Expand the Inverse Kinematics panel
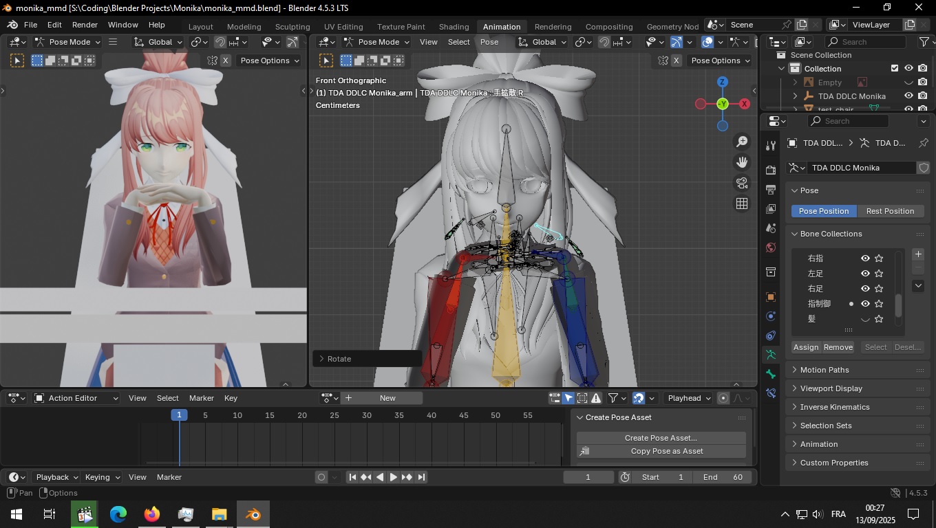 coord(857,407)
